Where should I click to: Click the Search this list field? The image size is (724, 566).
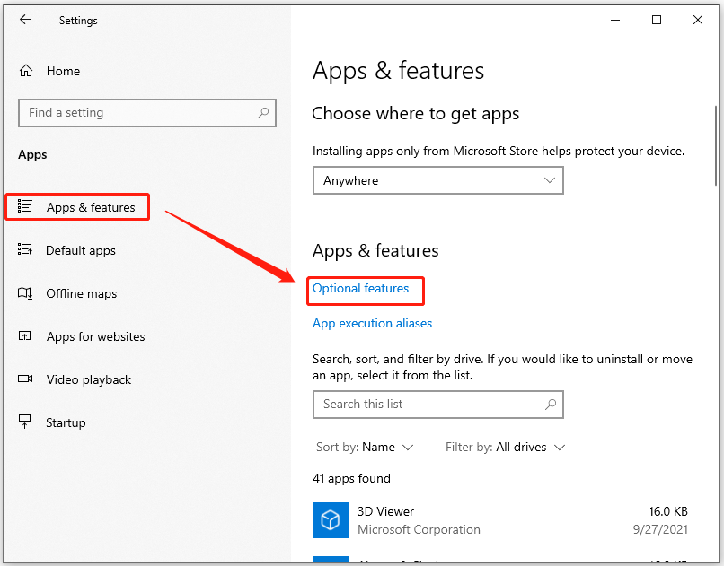[422, 405]
